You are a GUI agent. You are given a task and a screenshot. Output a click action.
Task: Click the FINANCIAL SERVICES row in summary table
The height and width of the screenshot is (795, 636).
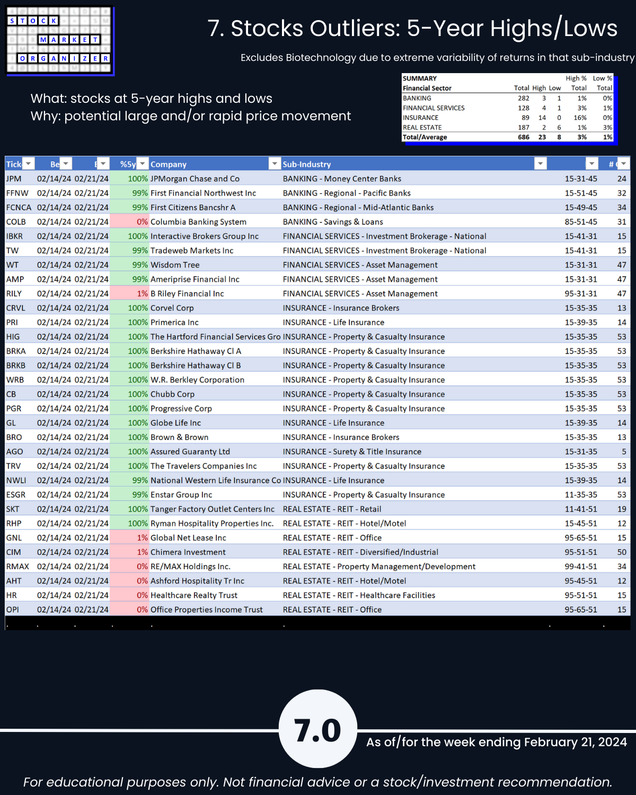click(x=507, y=108)
